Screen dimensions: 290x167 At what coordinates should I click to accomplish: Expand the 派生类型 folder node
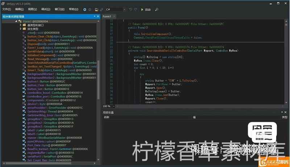click(x=21, y=29)
